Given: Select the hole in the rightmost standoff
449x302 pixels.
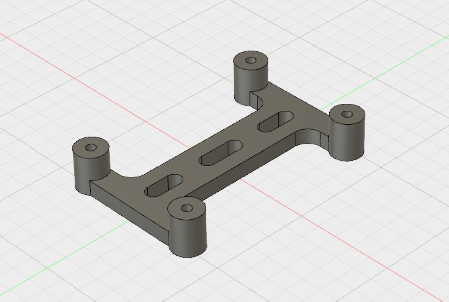Looking at the screenshot, I should point(347,114).
